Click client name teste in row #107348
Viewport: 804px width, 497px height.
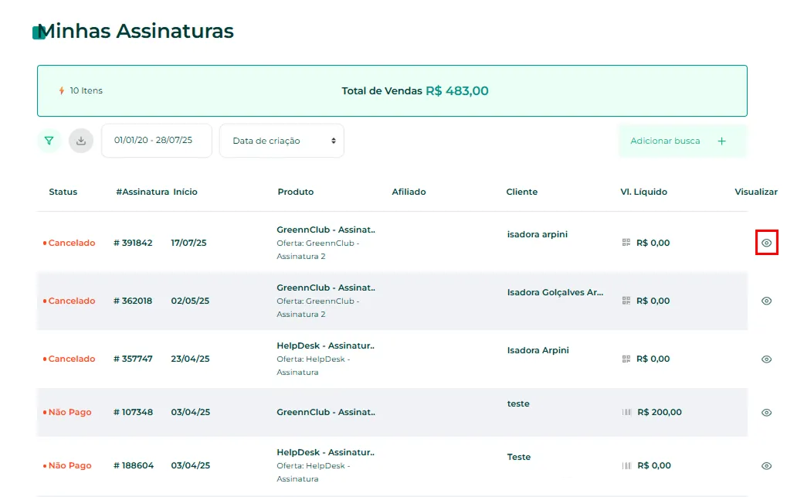[518, 403]
